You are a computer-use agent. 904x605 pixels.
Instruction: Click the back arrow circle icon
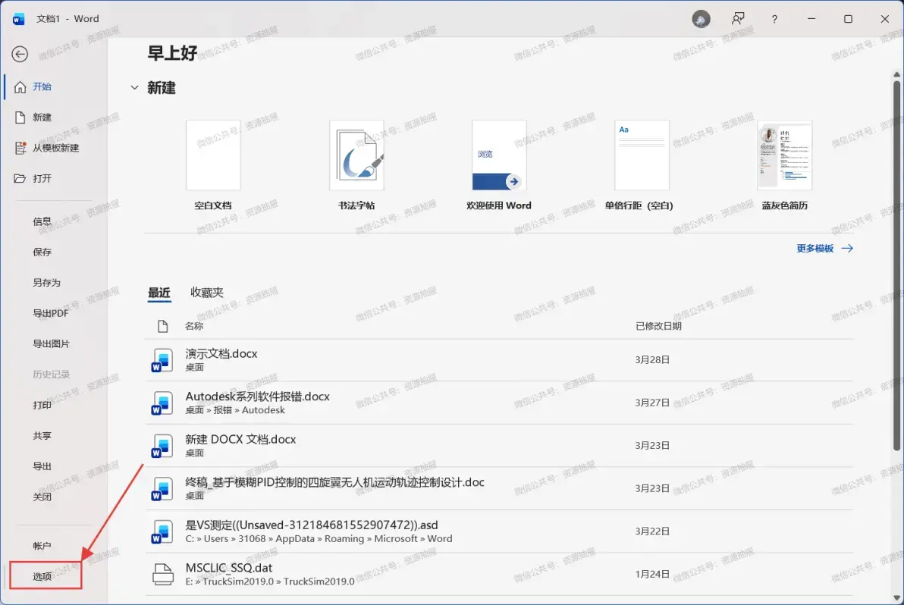(x=20, y=54)
